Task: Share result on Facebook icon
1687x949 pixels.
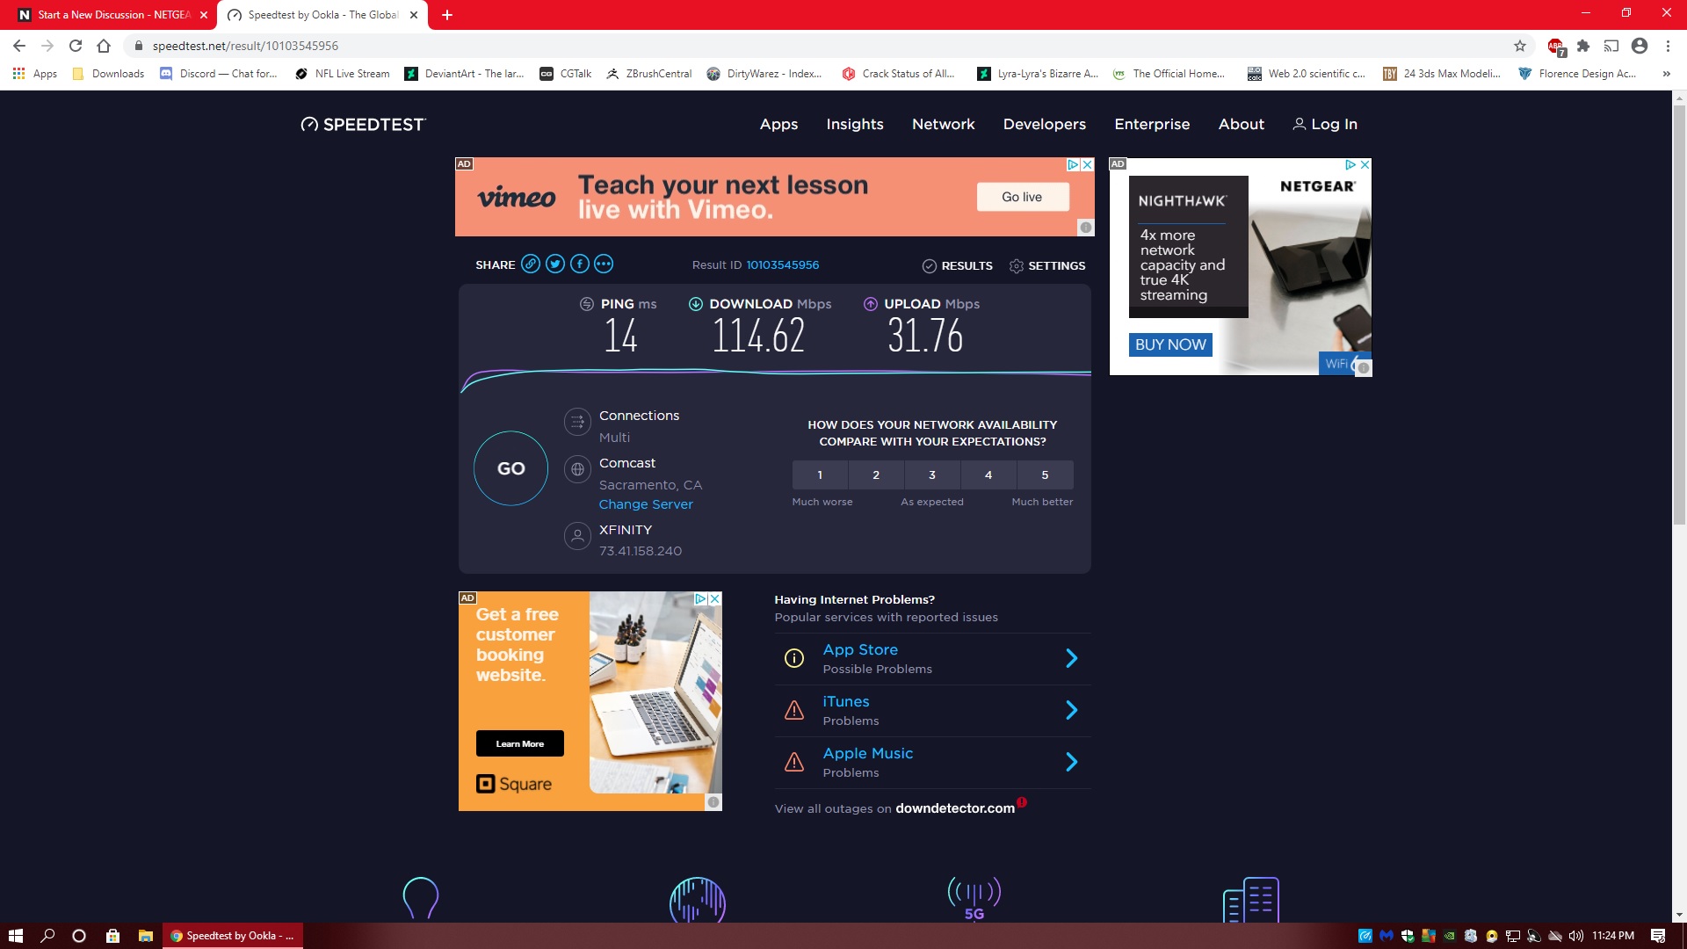Action: [x=580, y=264]
